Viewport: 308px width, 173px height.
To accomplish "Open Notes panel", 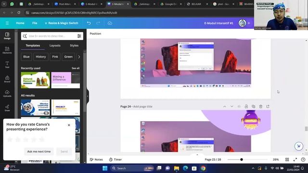I will pyautogui.click(x=96, y=160).
